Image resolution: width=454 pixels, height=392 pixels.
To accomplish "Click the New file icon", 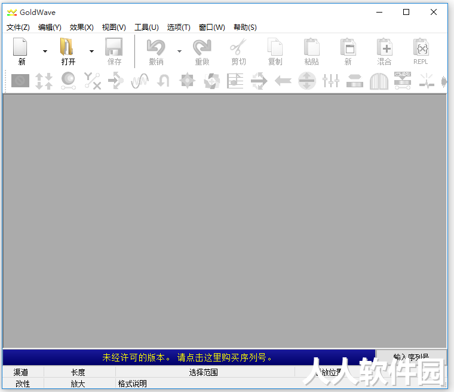I will pos(20,47).
